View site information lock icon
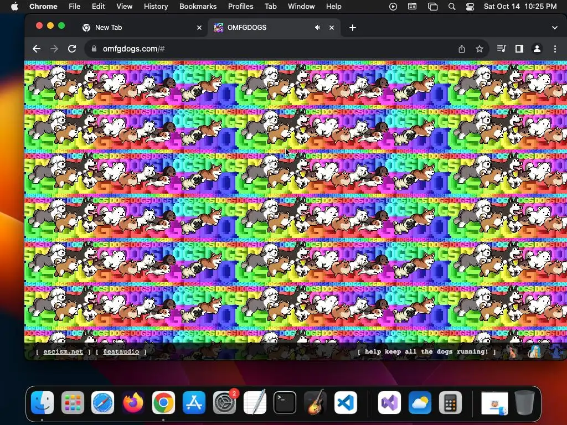The image size is (567, 425). point(94,49)
